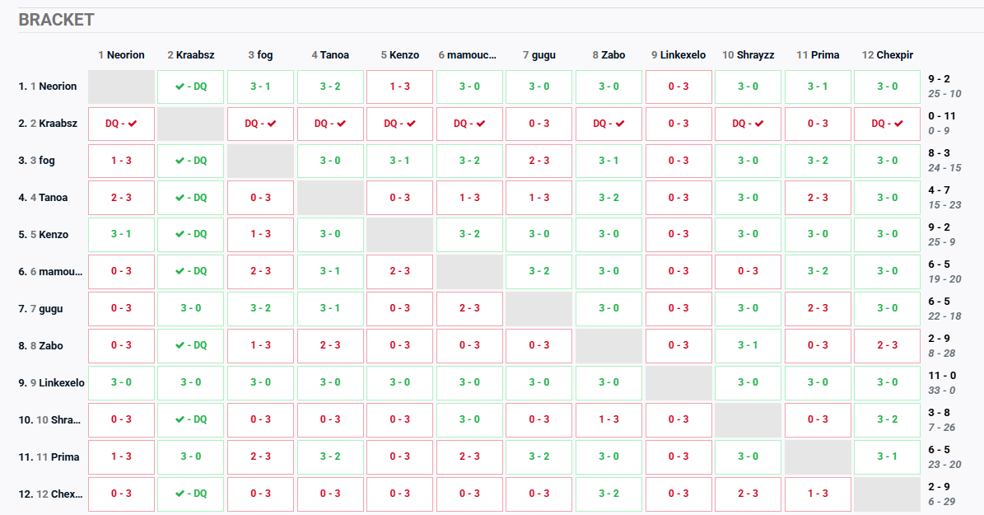The image size is (984, 515).
Task: Open the Prima row label
Action: pos(49,457)
